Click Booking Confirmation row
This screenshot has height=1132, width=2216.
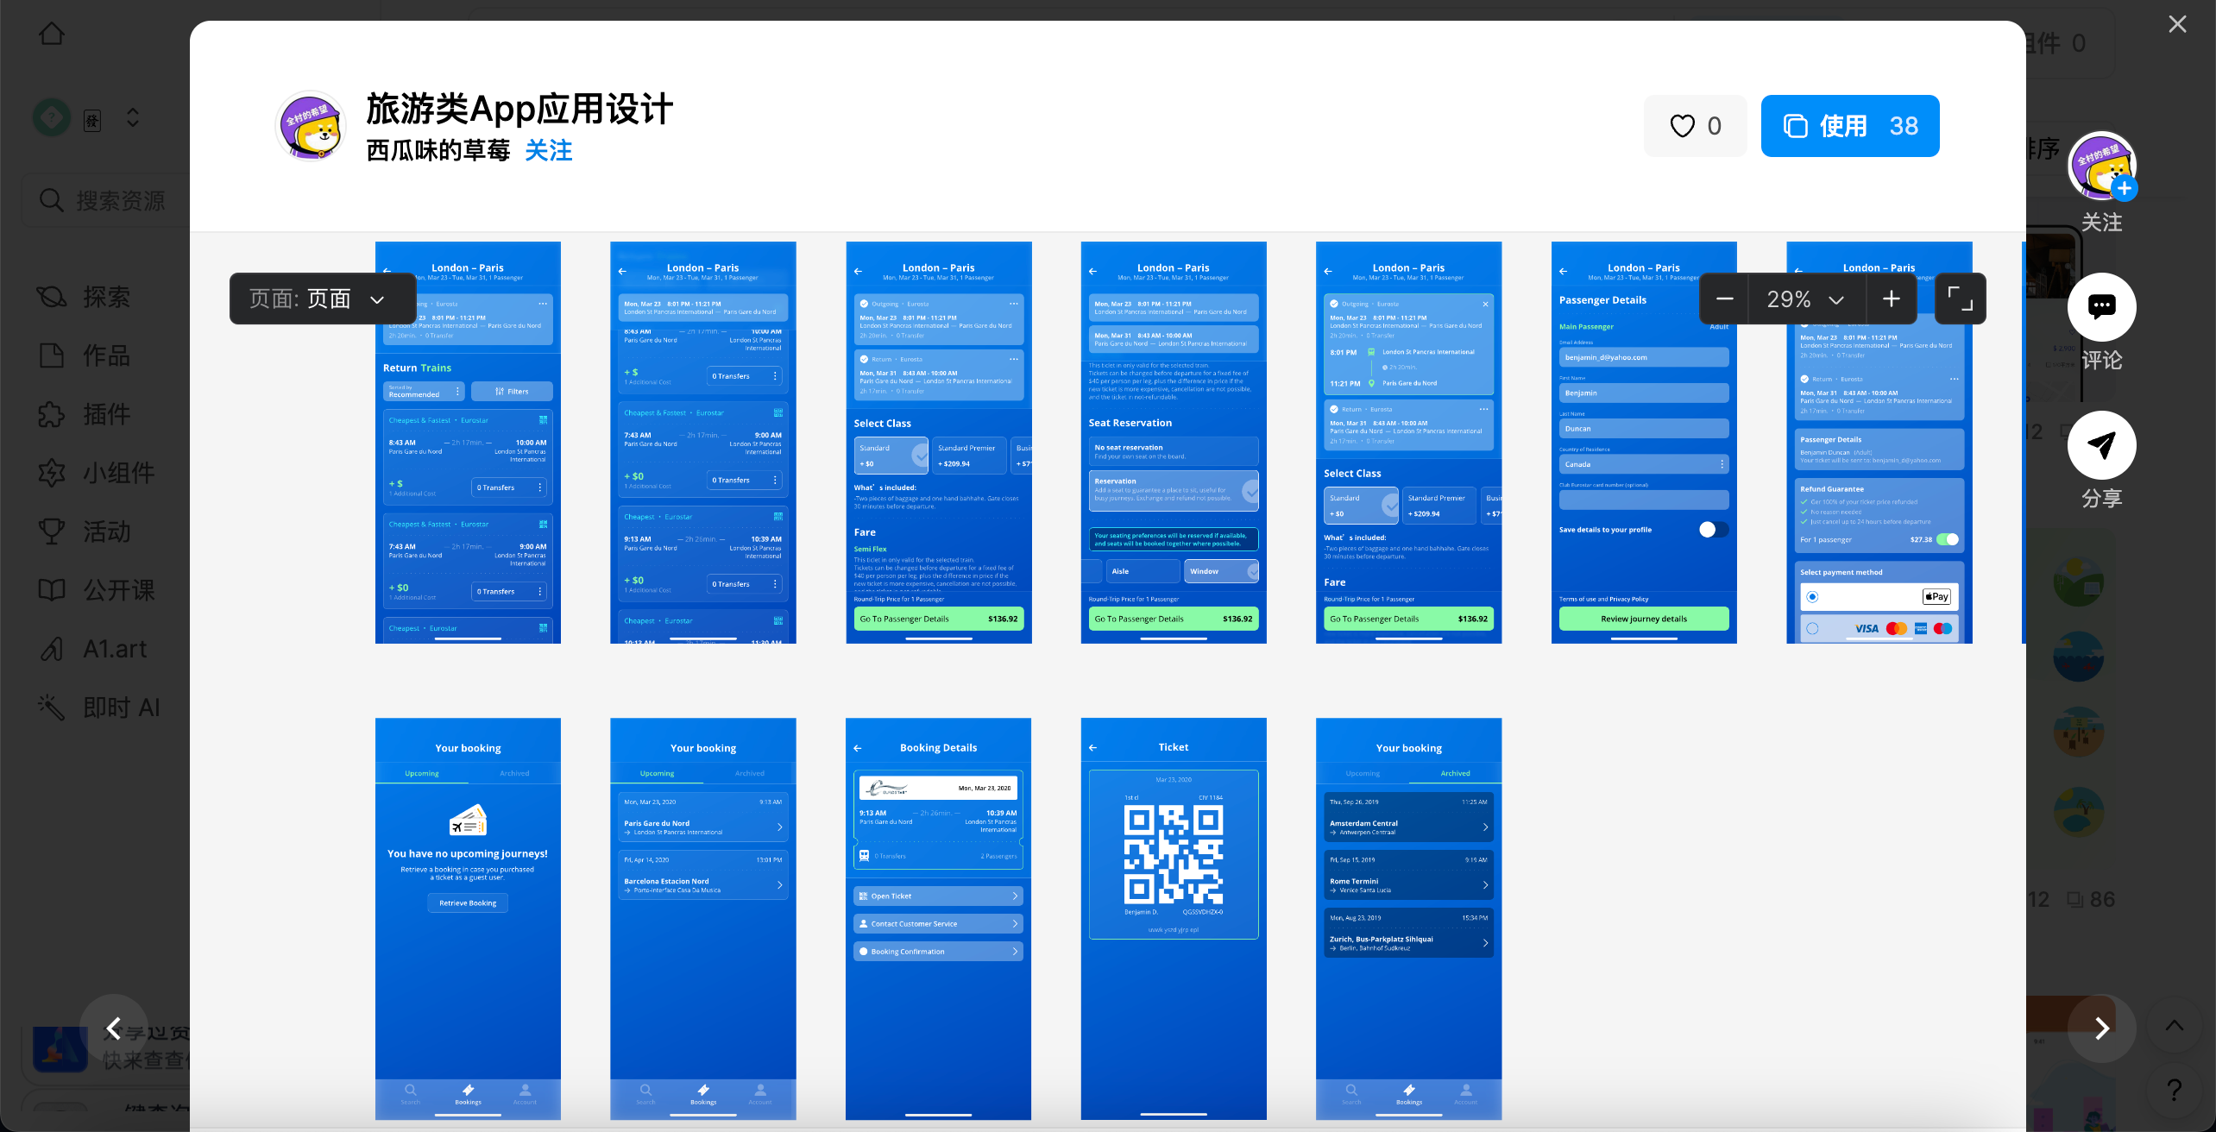tap(938, 952)
